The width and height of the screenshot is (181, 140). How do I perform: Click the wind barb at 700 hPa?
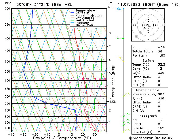point(126,94)
